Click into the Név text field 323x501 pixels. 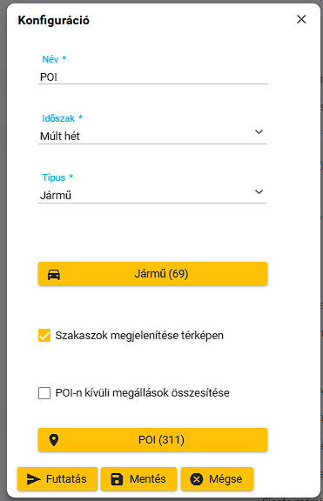153,77
